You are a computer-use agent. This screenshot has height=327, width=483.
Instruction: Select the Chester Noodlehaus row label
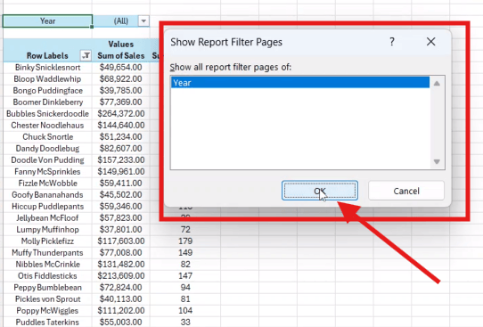tap(47, 126)
